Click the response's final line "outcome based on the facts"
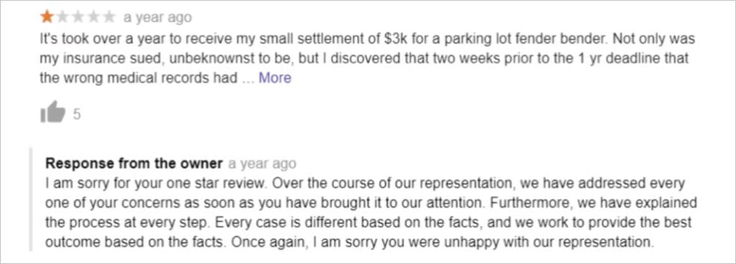 350,242
